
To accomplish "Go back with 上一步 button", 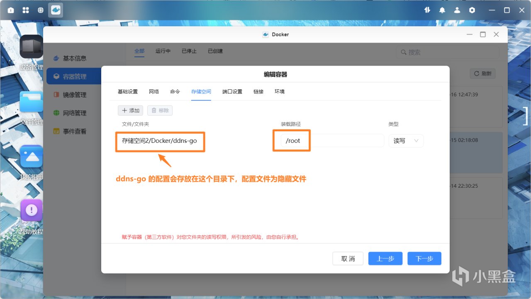I will [x=385, y=258].
